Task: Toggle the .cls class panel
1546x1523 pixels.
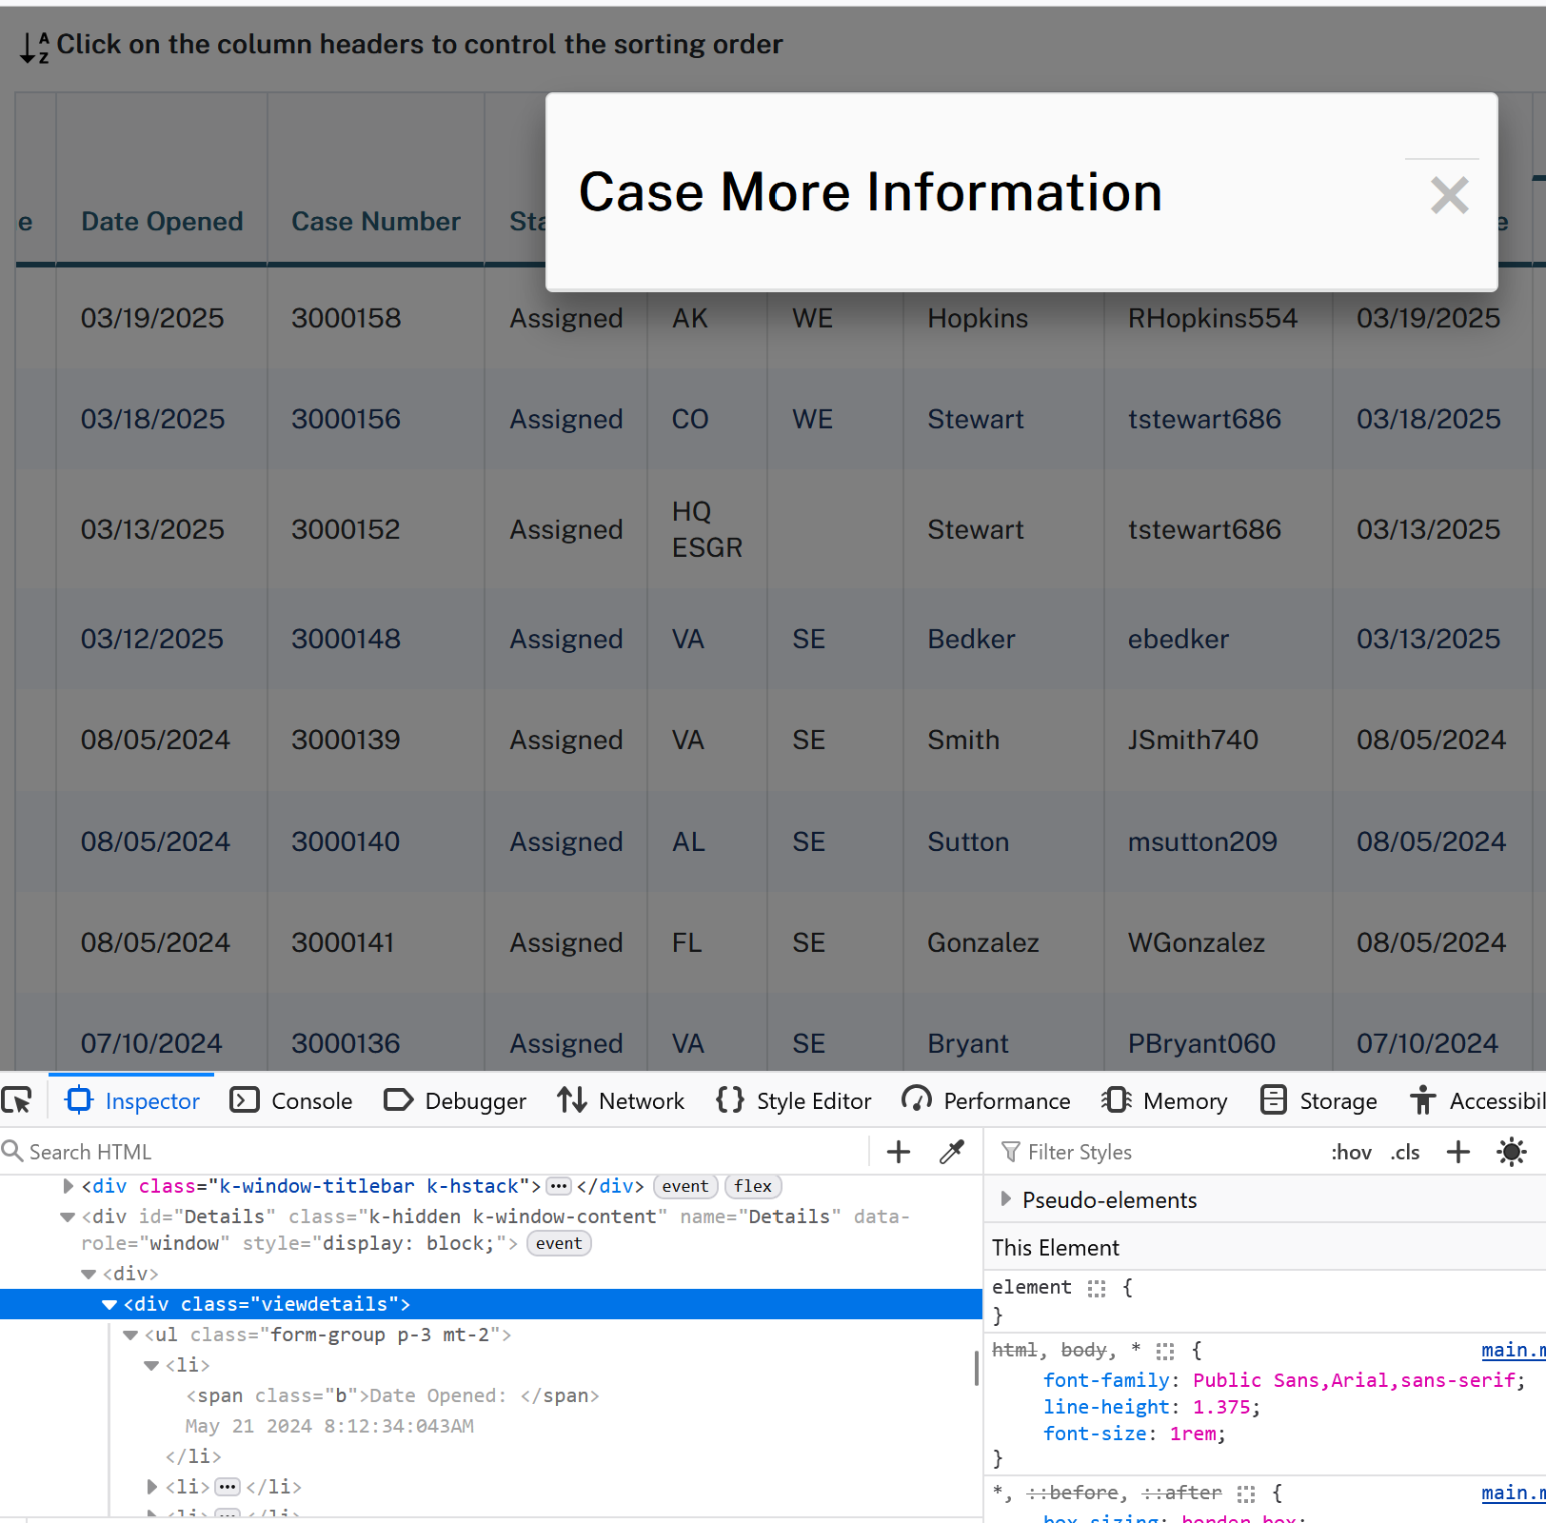Action: [1405, 1152]
